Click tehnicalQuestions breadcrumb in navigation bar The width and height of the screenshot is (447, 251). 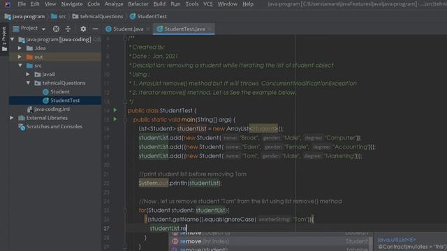pos(98,17)
